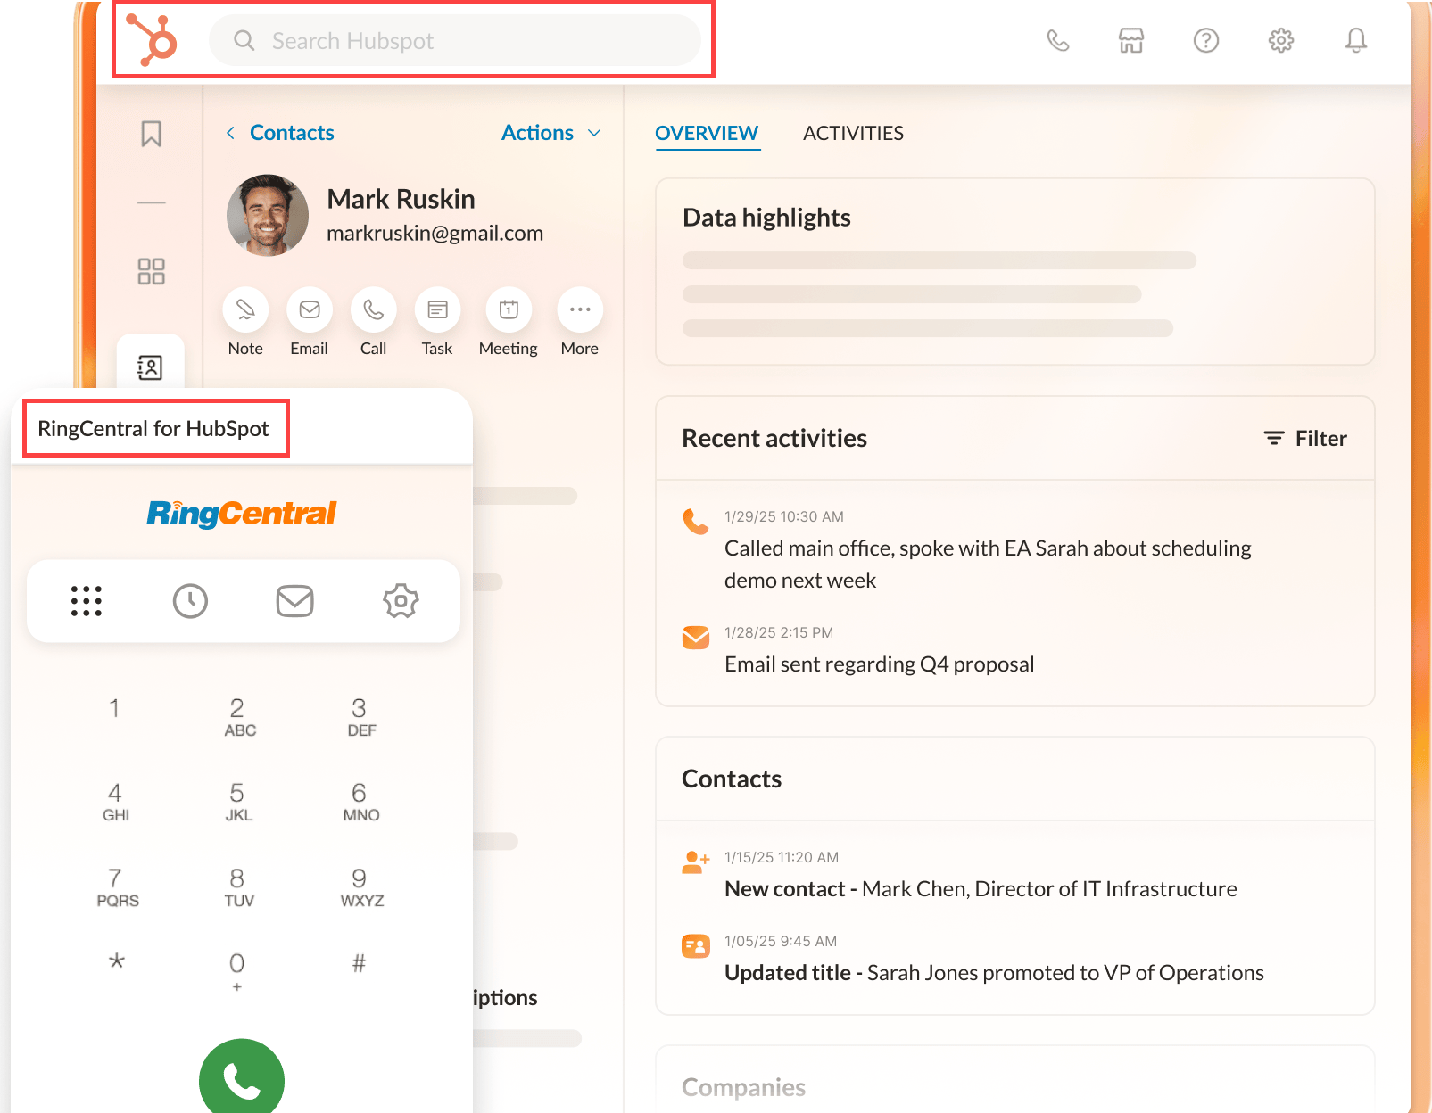The image size is (1432, 1113).
Task: Tap the pound key on keypad
Action: (359, 963)
